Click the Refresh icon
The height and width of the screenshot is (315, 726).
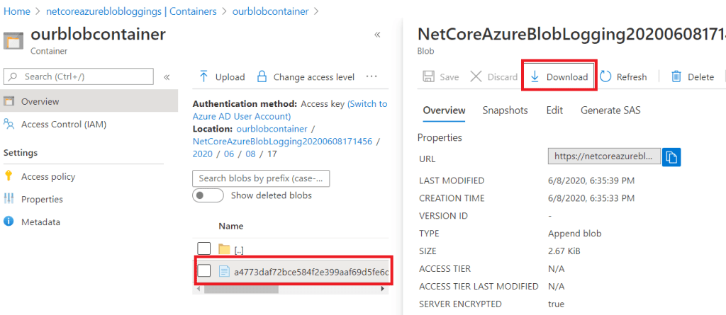click(606, 76)
